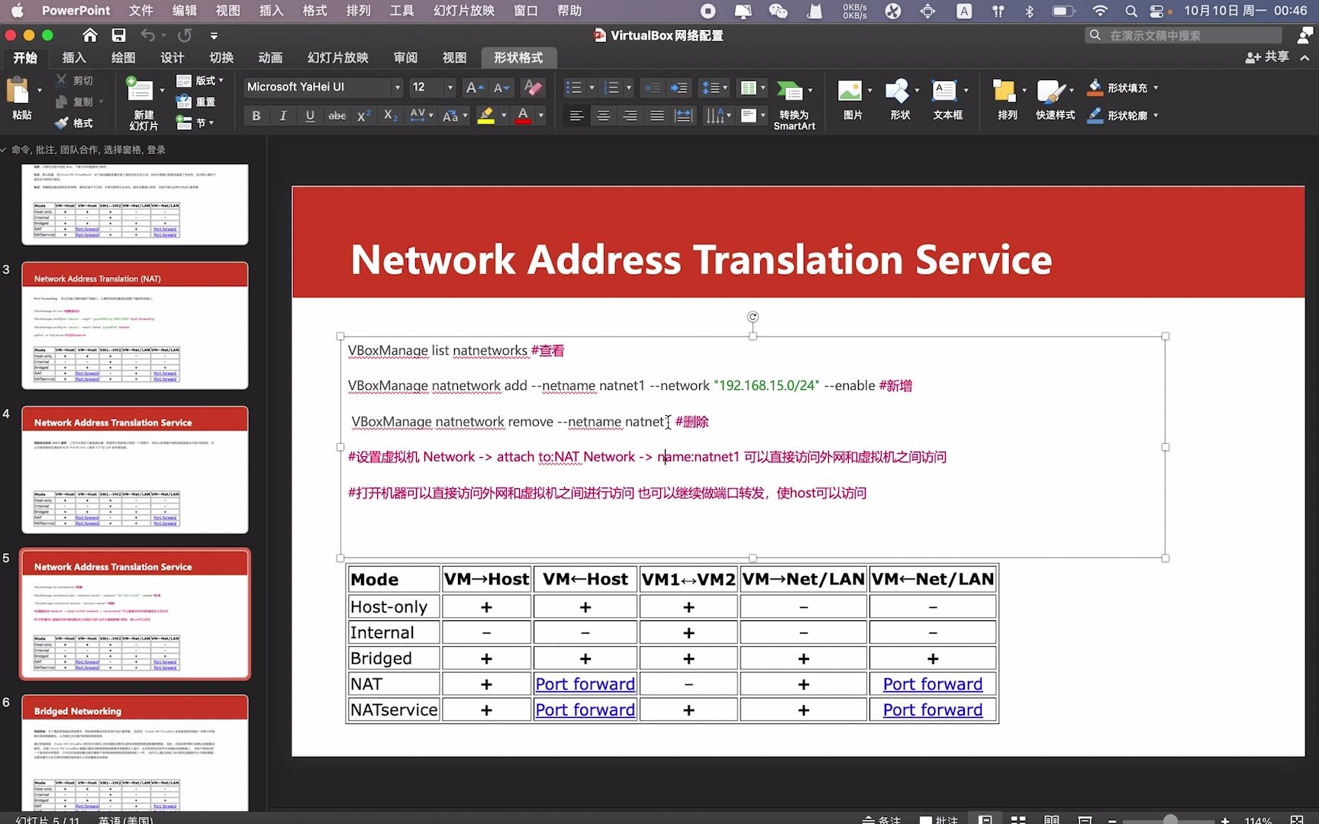
Task: Toggle bold formatting on selected text
Action: click(256, 115)
